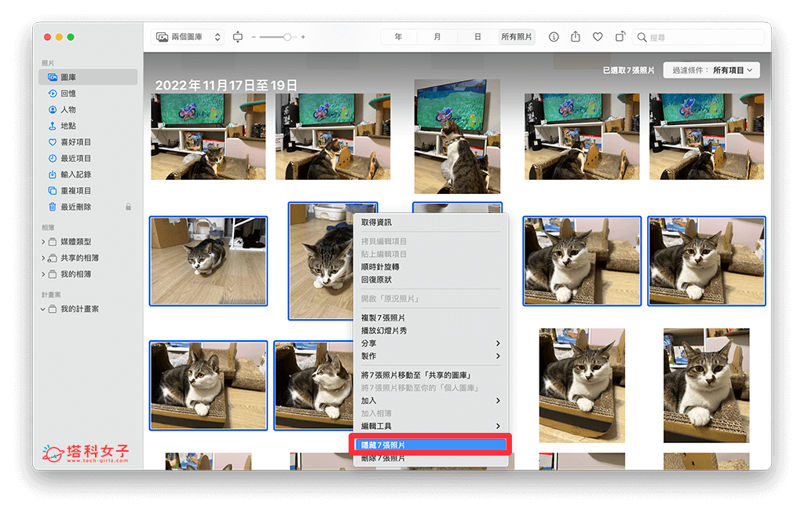
Task: Click the zoom out minus icon
Action: (x=254, y=37)
